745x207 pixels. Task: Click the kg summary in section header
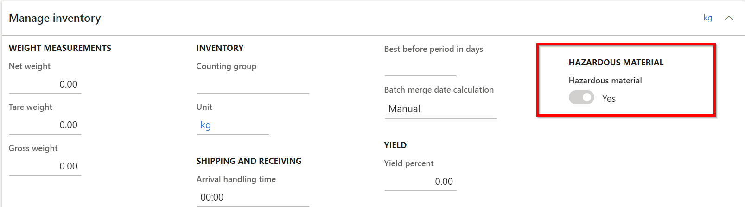click(707, 18)
